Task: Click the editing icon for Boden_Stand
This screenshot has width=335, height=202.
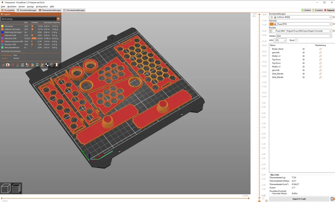Action: click(x=320, y=49)
